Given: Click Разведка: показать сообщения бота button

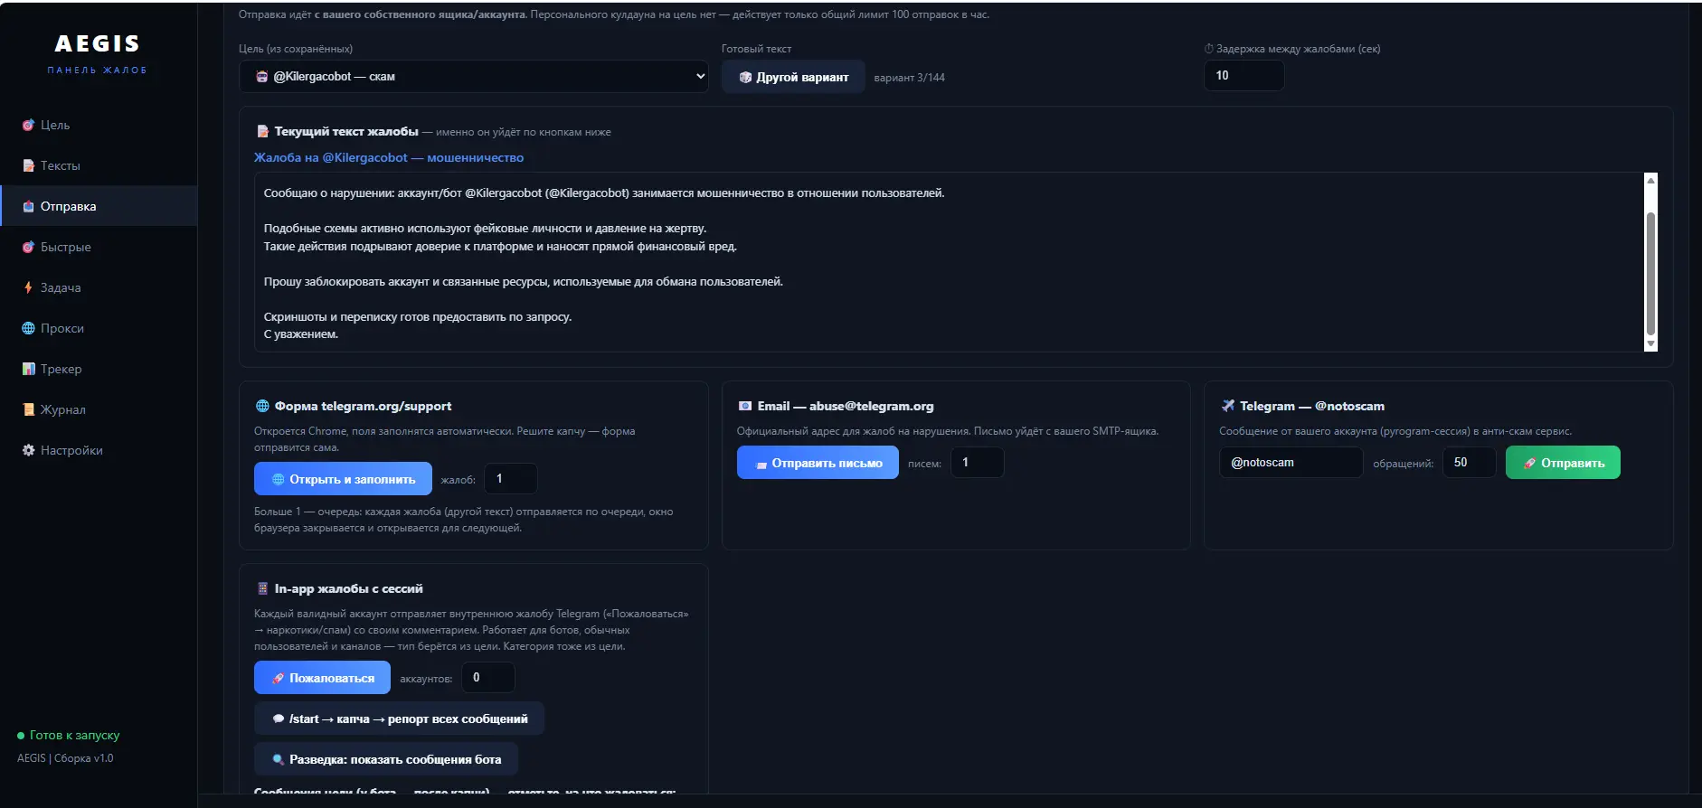Looking at the screenshot, I should pos(386,759).
